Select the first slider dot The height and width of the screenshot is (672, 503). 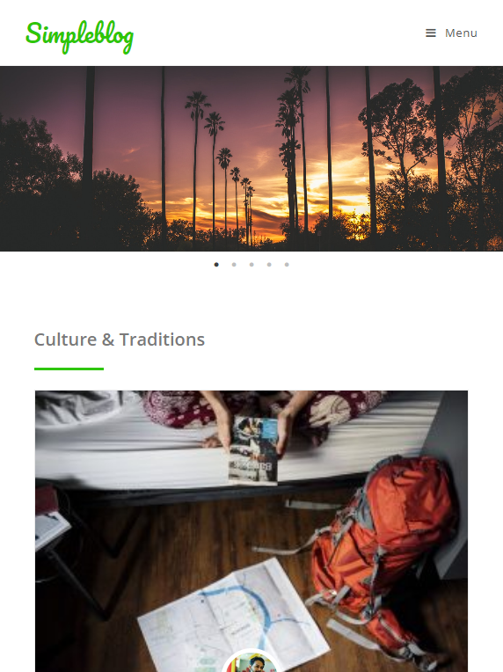click(216, 265)
